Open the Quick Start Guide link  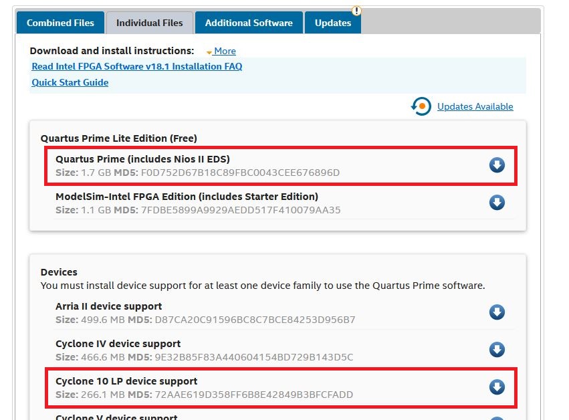pyautogui.click(x=70, y=83)
